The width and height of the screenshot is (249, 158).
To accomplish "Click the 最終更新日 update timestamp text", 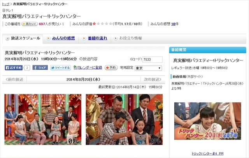I will click(130, 87).
